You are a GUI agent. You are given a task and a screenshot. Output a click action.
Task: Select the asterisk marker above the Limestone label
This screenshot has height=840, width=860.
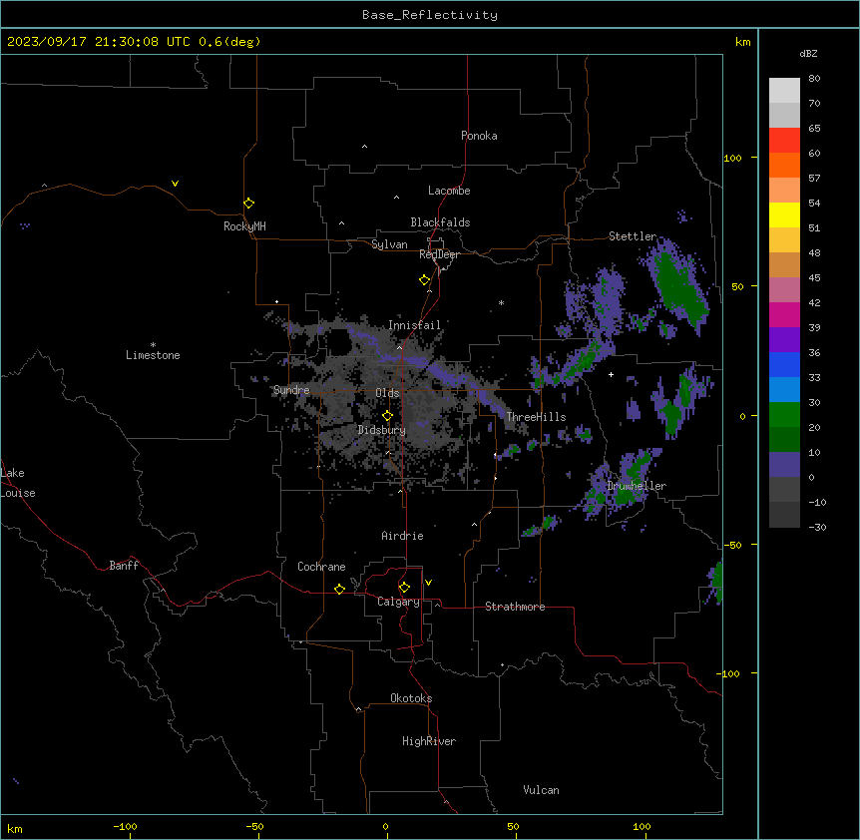click(x=153, y=345)
